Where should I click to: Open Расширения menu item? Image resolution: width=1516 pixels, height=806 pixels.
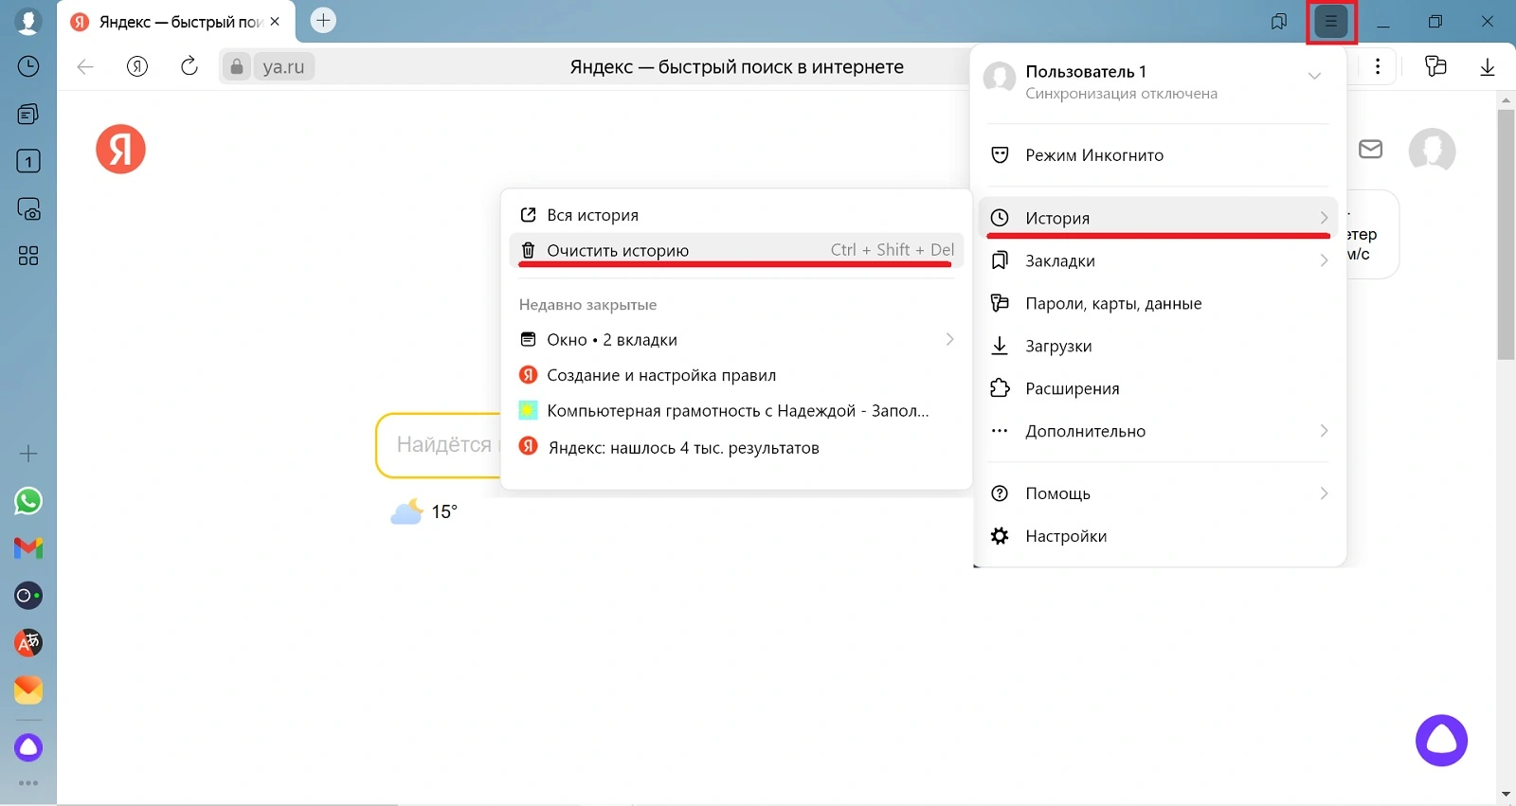[1158, 388]
